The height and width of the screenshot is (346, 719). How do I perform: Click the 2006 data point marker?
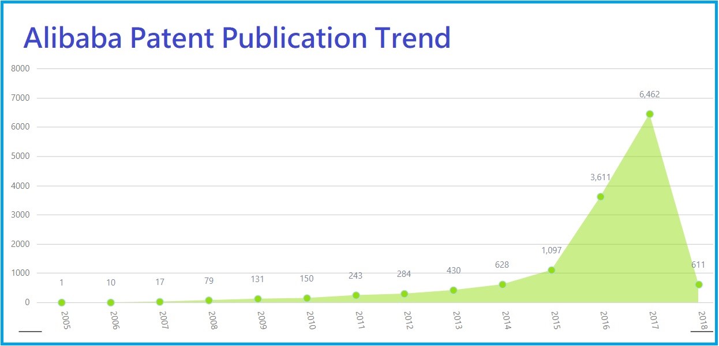pyautogui.click(x=111, y=302)
